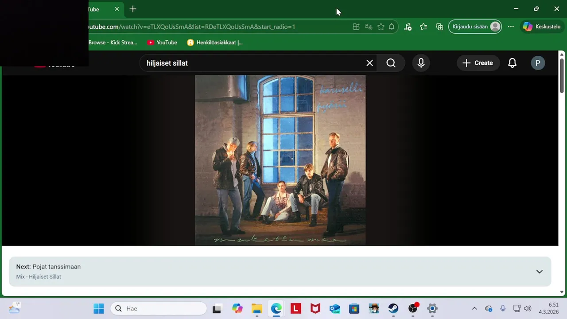Viewport: 567px width, 319px height.
Task: Click the Kirjaudu sisään profile button
Action: [475, 27]
